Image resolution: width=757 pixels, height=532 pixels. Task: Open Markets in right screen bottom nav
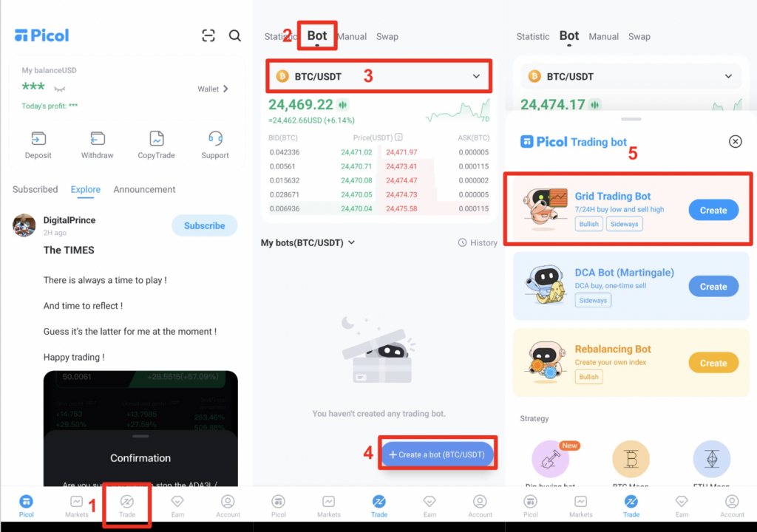click(x=581, y=506)
